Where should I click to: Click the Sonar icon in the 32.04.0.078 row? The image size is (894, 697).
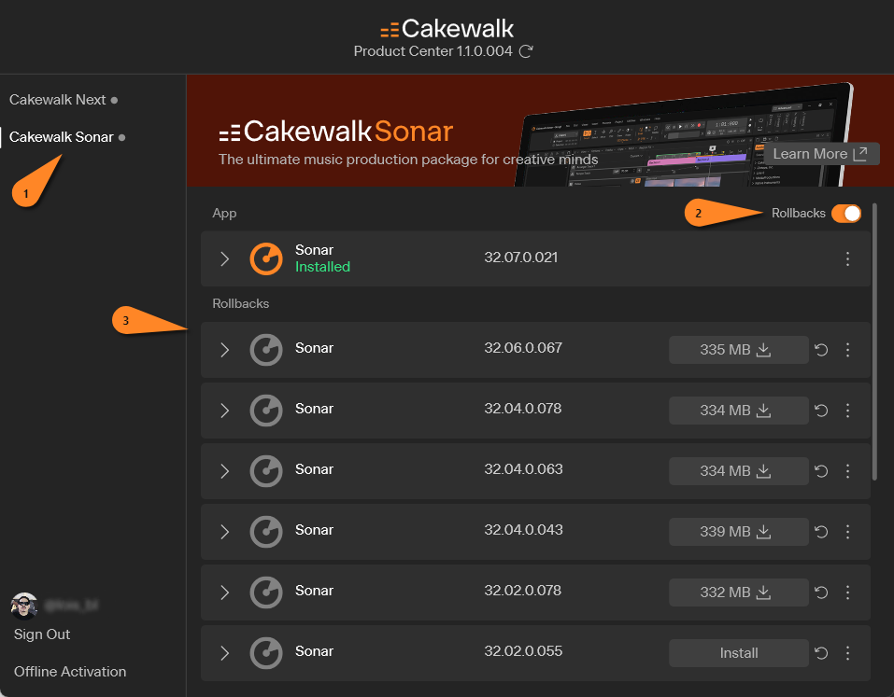click(x=266, y=411)
